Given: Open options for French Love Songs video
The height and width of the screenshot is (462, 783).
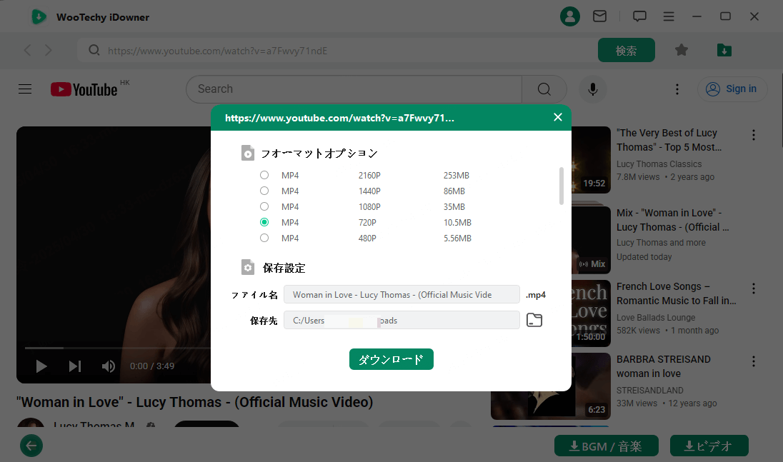Looking at the screenshot, I should pos(754,288).
